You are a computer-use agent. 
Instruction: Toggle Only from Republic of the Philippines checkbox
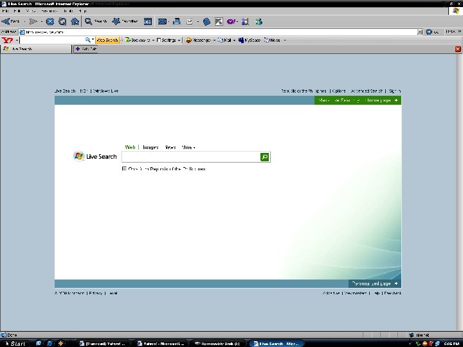(x=124, y=169)
